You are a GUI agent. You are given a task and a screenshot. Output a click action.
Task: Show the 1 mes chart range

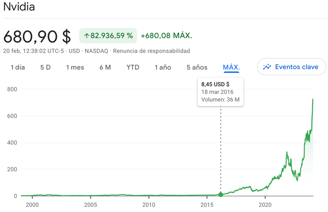click(75, 67)
